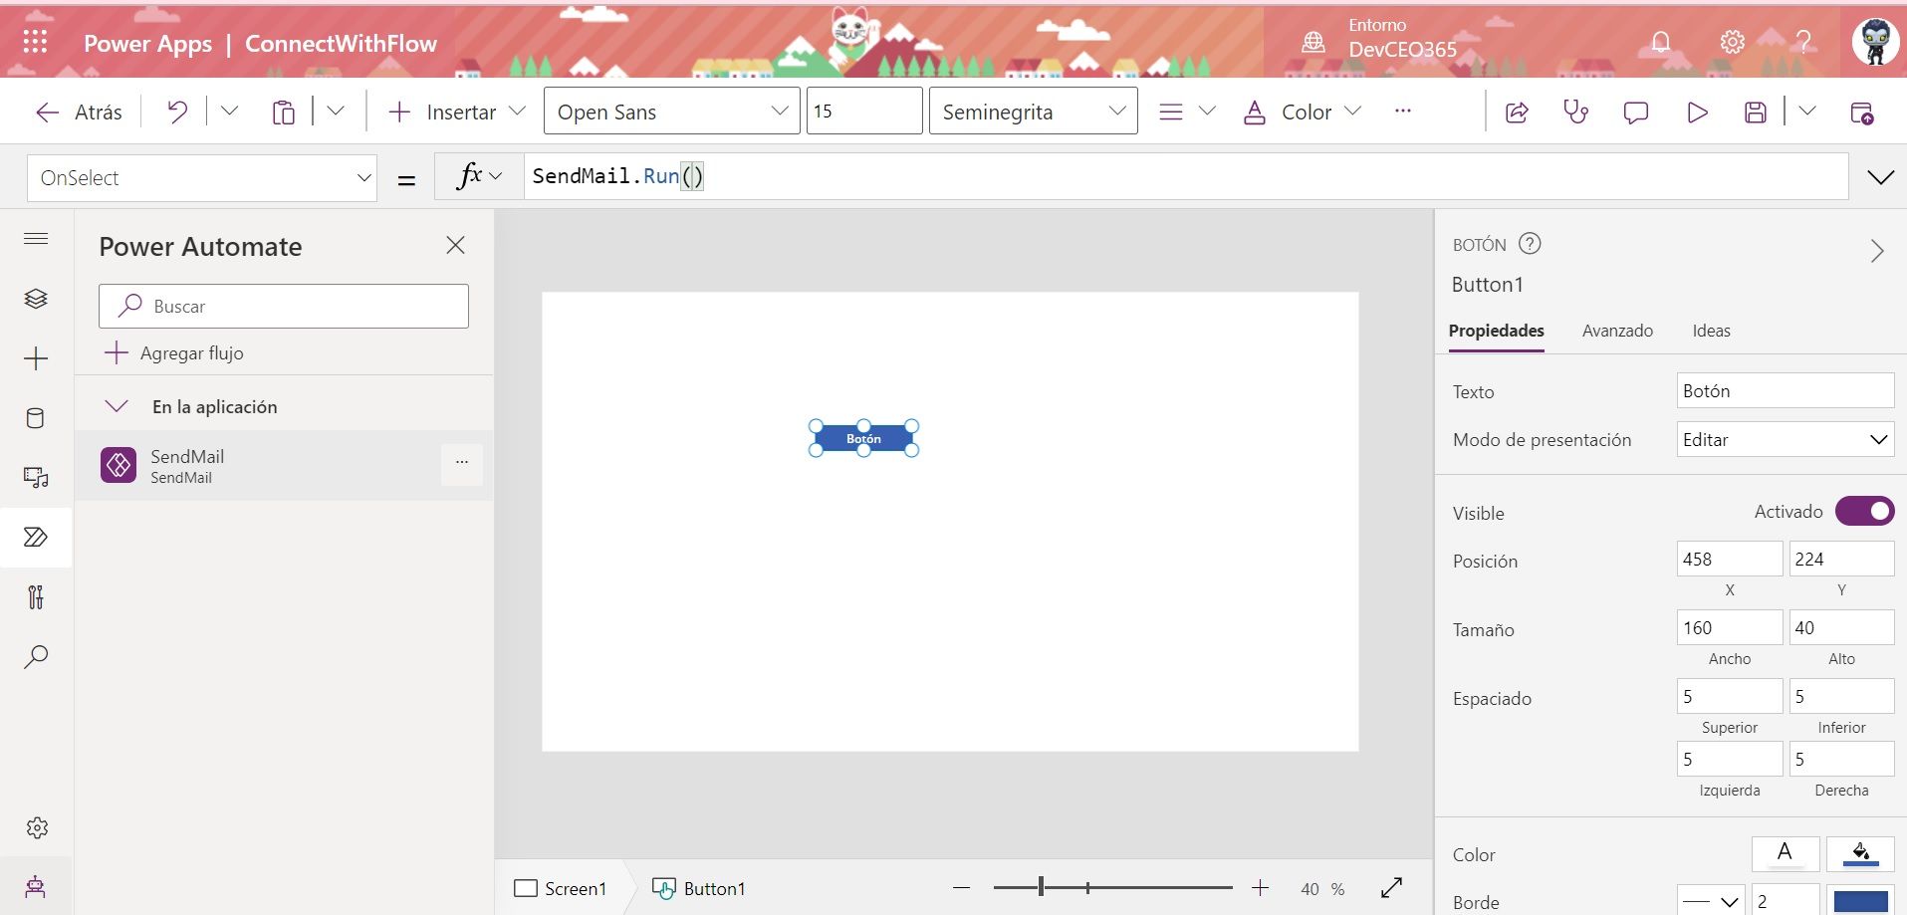This screenshot has width=1907, height=915.
Task: Click Agregar flujo to add flow
Action: click(x=174, y=352)
